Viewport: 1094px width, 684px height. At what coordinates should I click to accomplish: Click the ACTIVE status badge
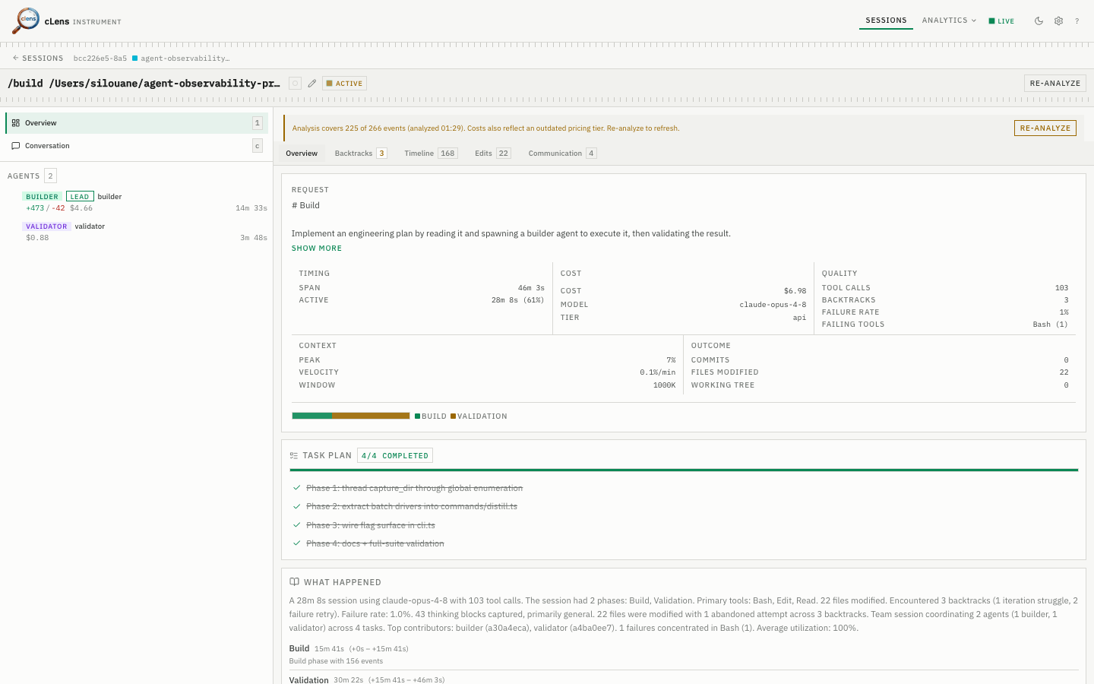[x=345, y=84]
